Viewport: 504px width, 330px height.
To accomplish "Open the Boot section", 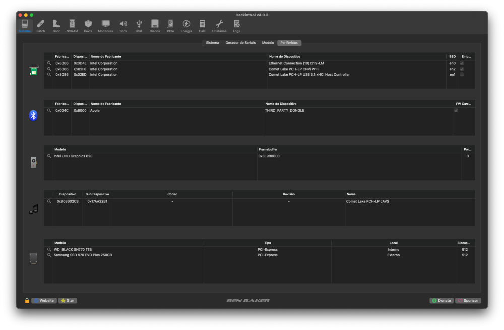I will [56, 26].
